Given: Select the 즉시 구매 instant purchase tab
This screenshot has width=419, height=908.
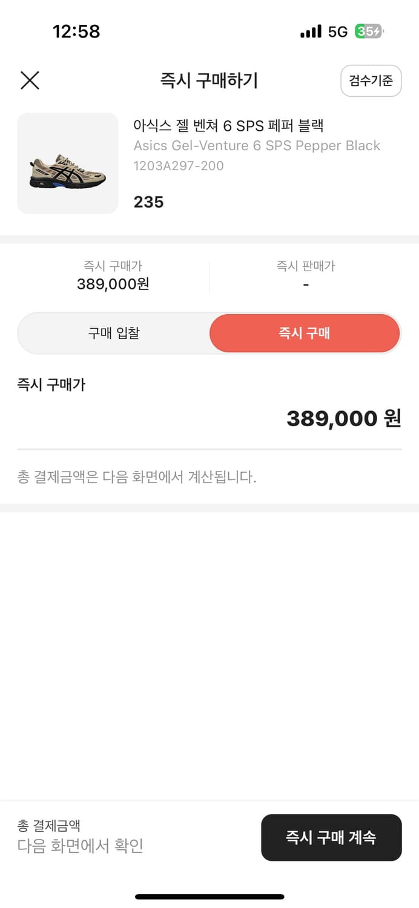Looking at the screenshot, I should click(305, 333).
